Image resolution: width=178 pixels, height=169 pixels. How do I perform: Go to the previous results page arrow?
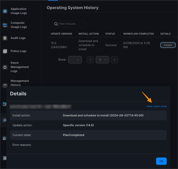click(90, 60)
